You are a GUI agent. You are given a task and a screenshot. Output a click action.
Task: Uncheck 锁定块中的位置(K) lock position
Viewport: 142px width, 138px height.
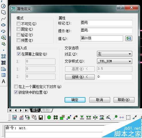(16, 92)
